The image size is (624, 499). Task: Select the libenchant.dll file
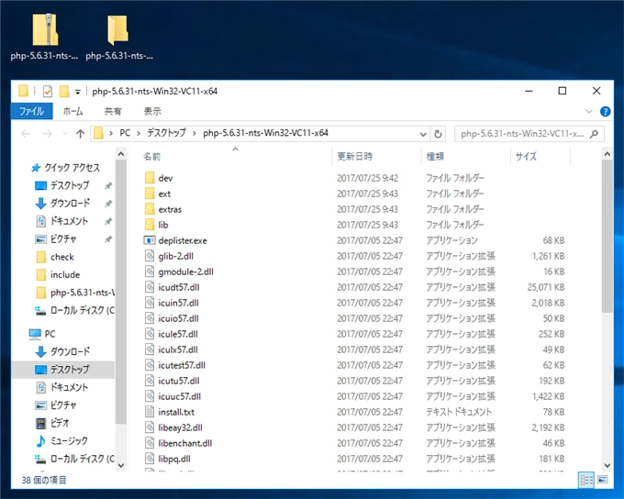coord(178,443)
